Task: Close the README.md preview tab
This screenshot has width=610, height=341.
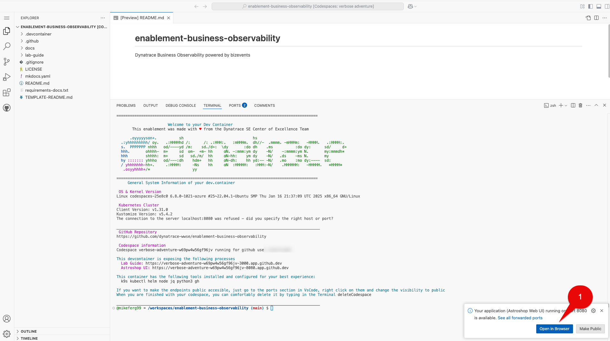Action: [169, 18]
